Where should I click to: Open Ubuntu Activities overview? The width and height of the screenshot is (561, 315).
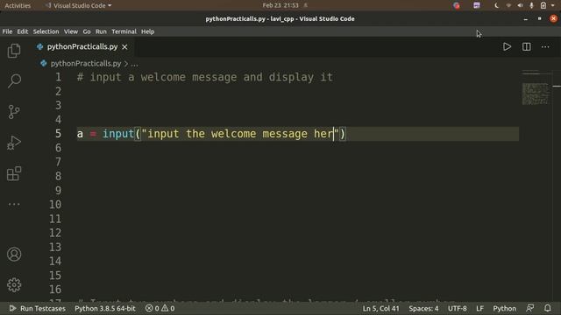pyautogui.click(x=18, y=5)
